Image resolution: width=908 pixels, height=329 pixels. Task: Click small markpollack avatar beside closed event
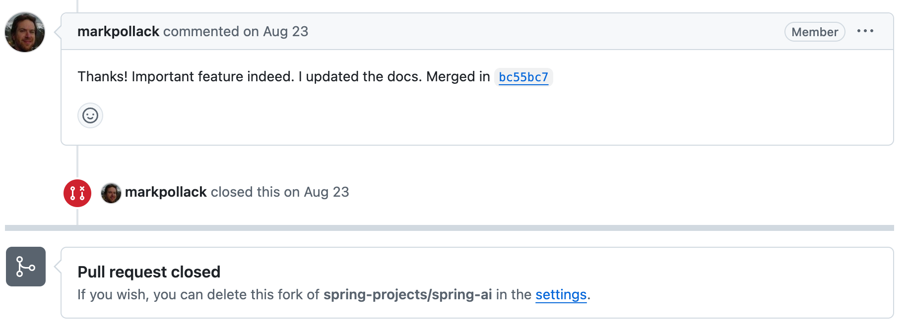(x=111, y=193)
